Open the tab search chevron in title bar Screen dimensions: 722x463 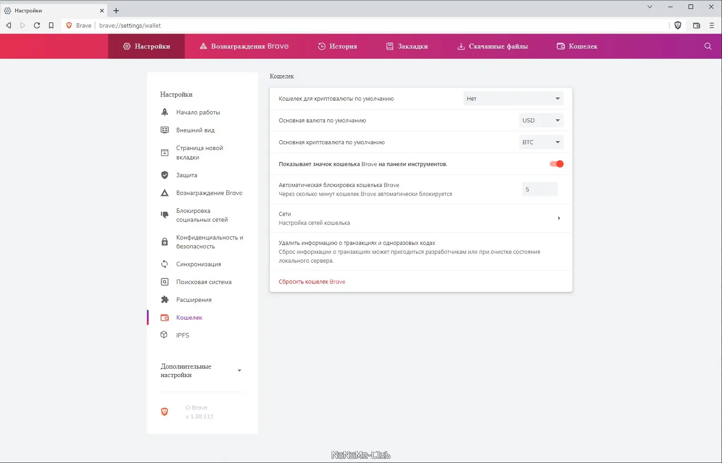point(650,7)
